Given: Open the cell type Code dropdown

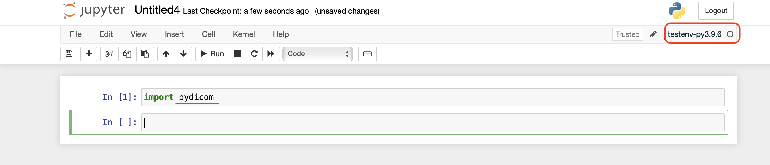Looking at the screenshot, I should [317, 54].
